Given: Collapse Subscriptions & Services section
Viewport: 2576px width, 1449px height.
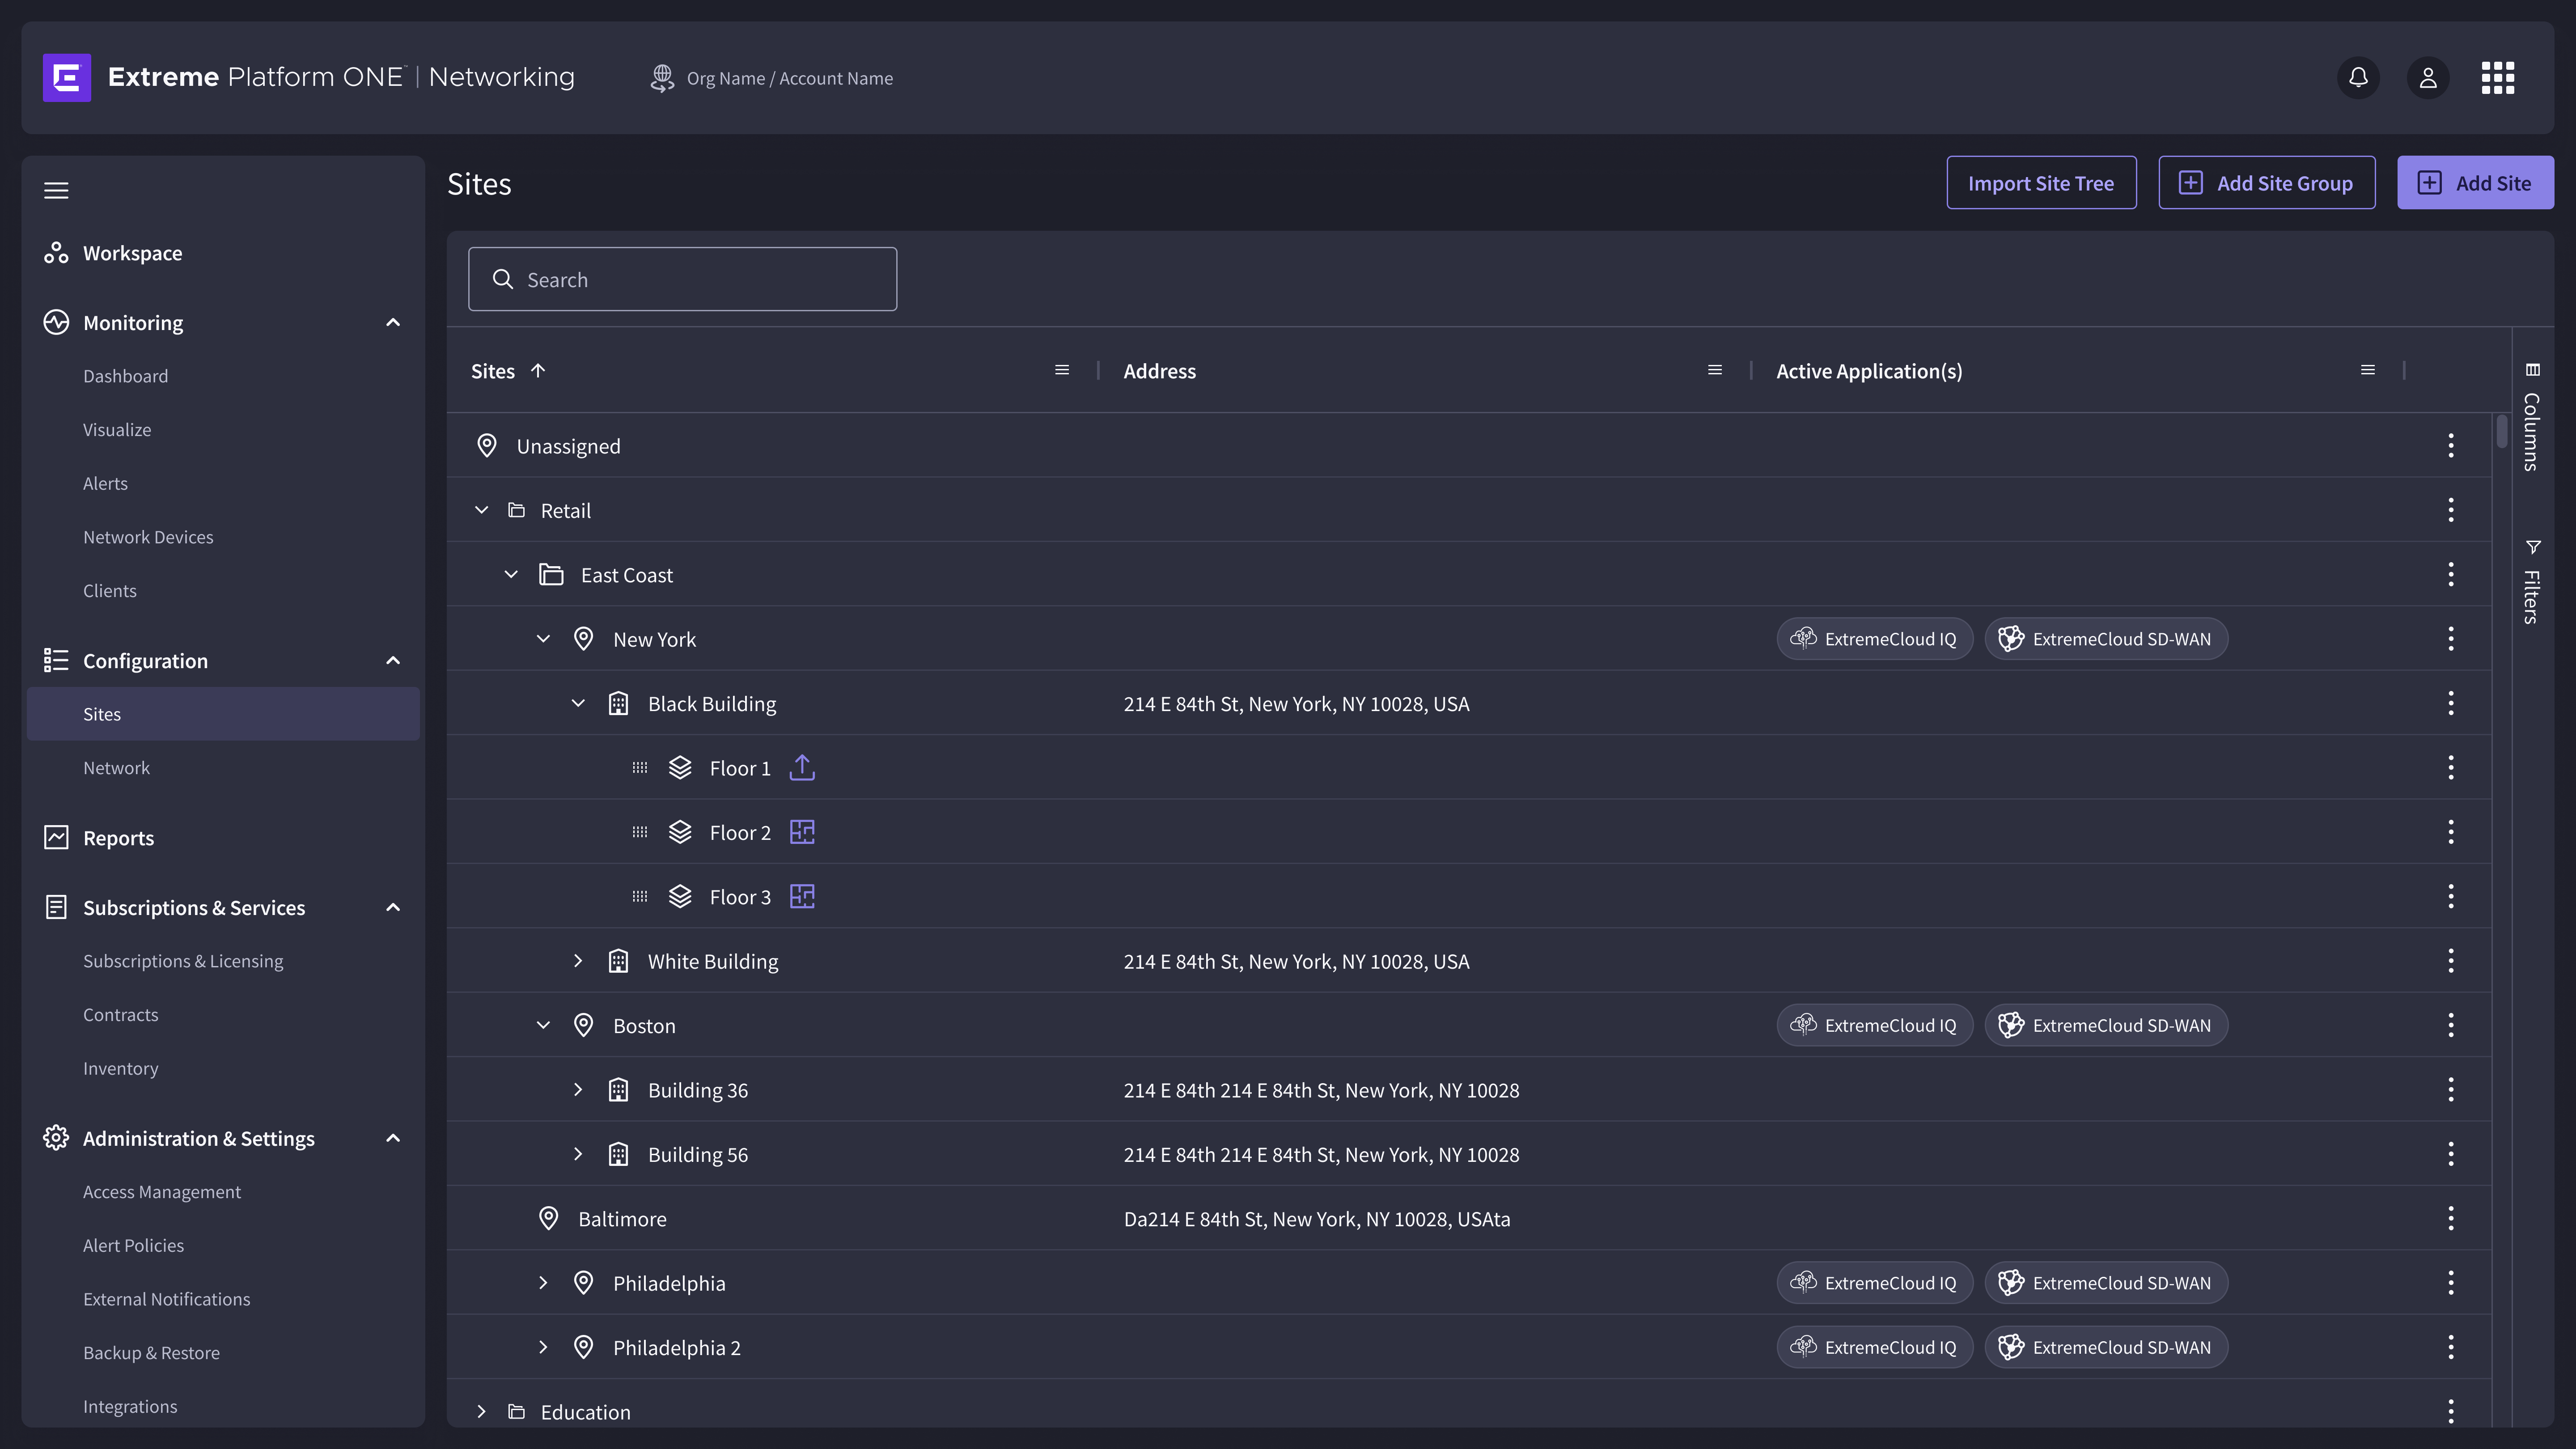Looking at the screenshot, I should 393,907.
